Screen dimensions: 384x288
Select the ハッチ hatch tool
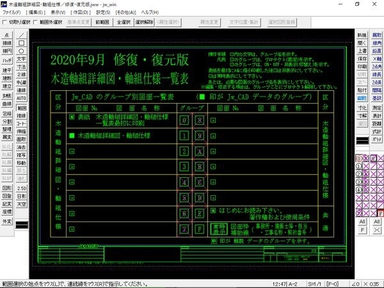[7, 61]
